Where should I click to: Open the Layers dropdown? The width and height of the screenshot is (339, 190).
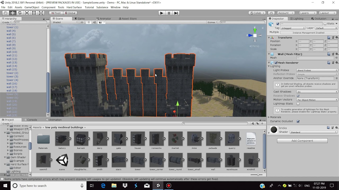click(307, 13)
